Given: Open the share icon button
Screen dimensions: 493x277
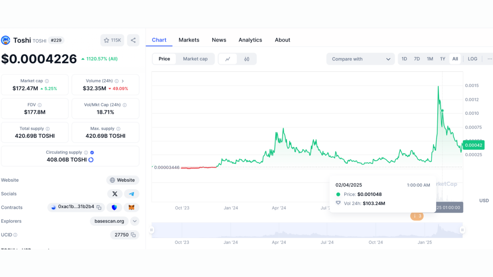Looking at the screenshot, I should pos(133,40).
